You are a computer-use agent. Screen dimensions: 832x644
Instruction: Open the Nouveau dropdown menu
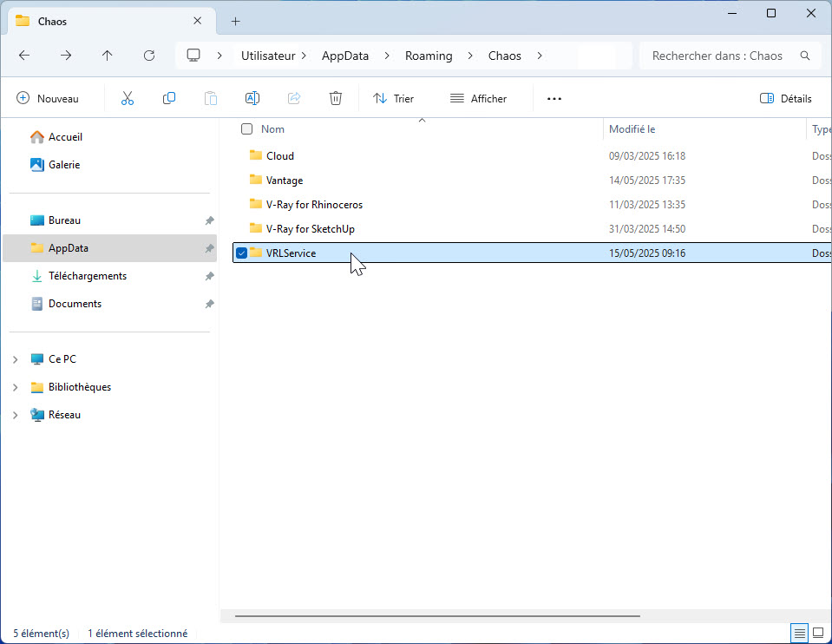(x=48, y=98)
